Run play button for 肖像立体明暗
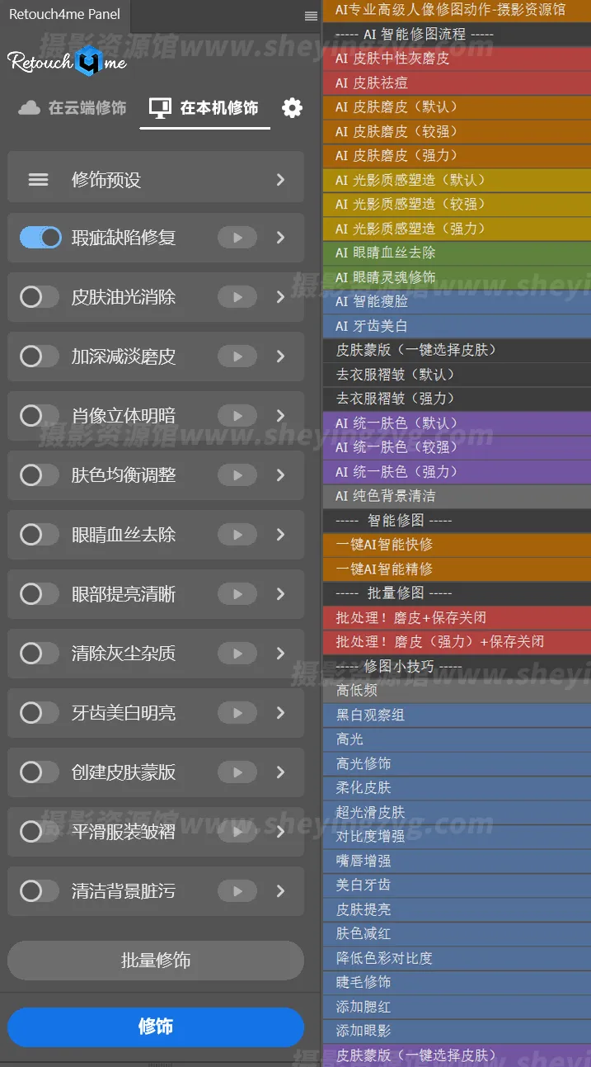 click(237, 416)
